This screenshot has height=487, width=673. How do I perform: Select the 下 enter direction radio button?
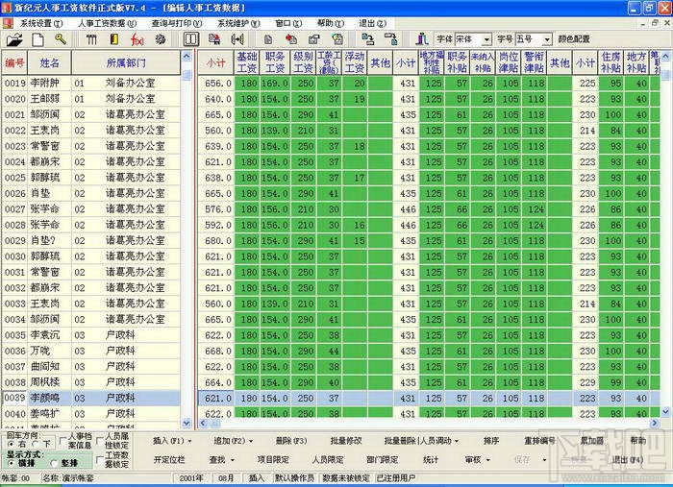click(37, 444)
